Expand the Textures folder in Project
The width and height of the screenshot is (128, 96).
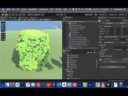pyautogui.click(x=67, y=62)
